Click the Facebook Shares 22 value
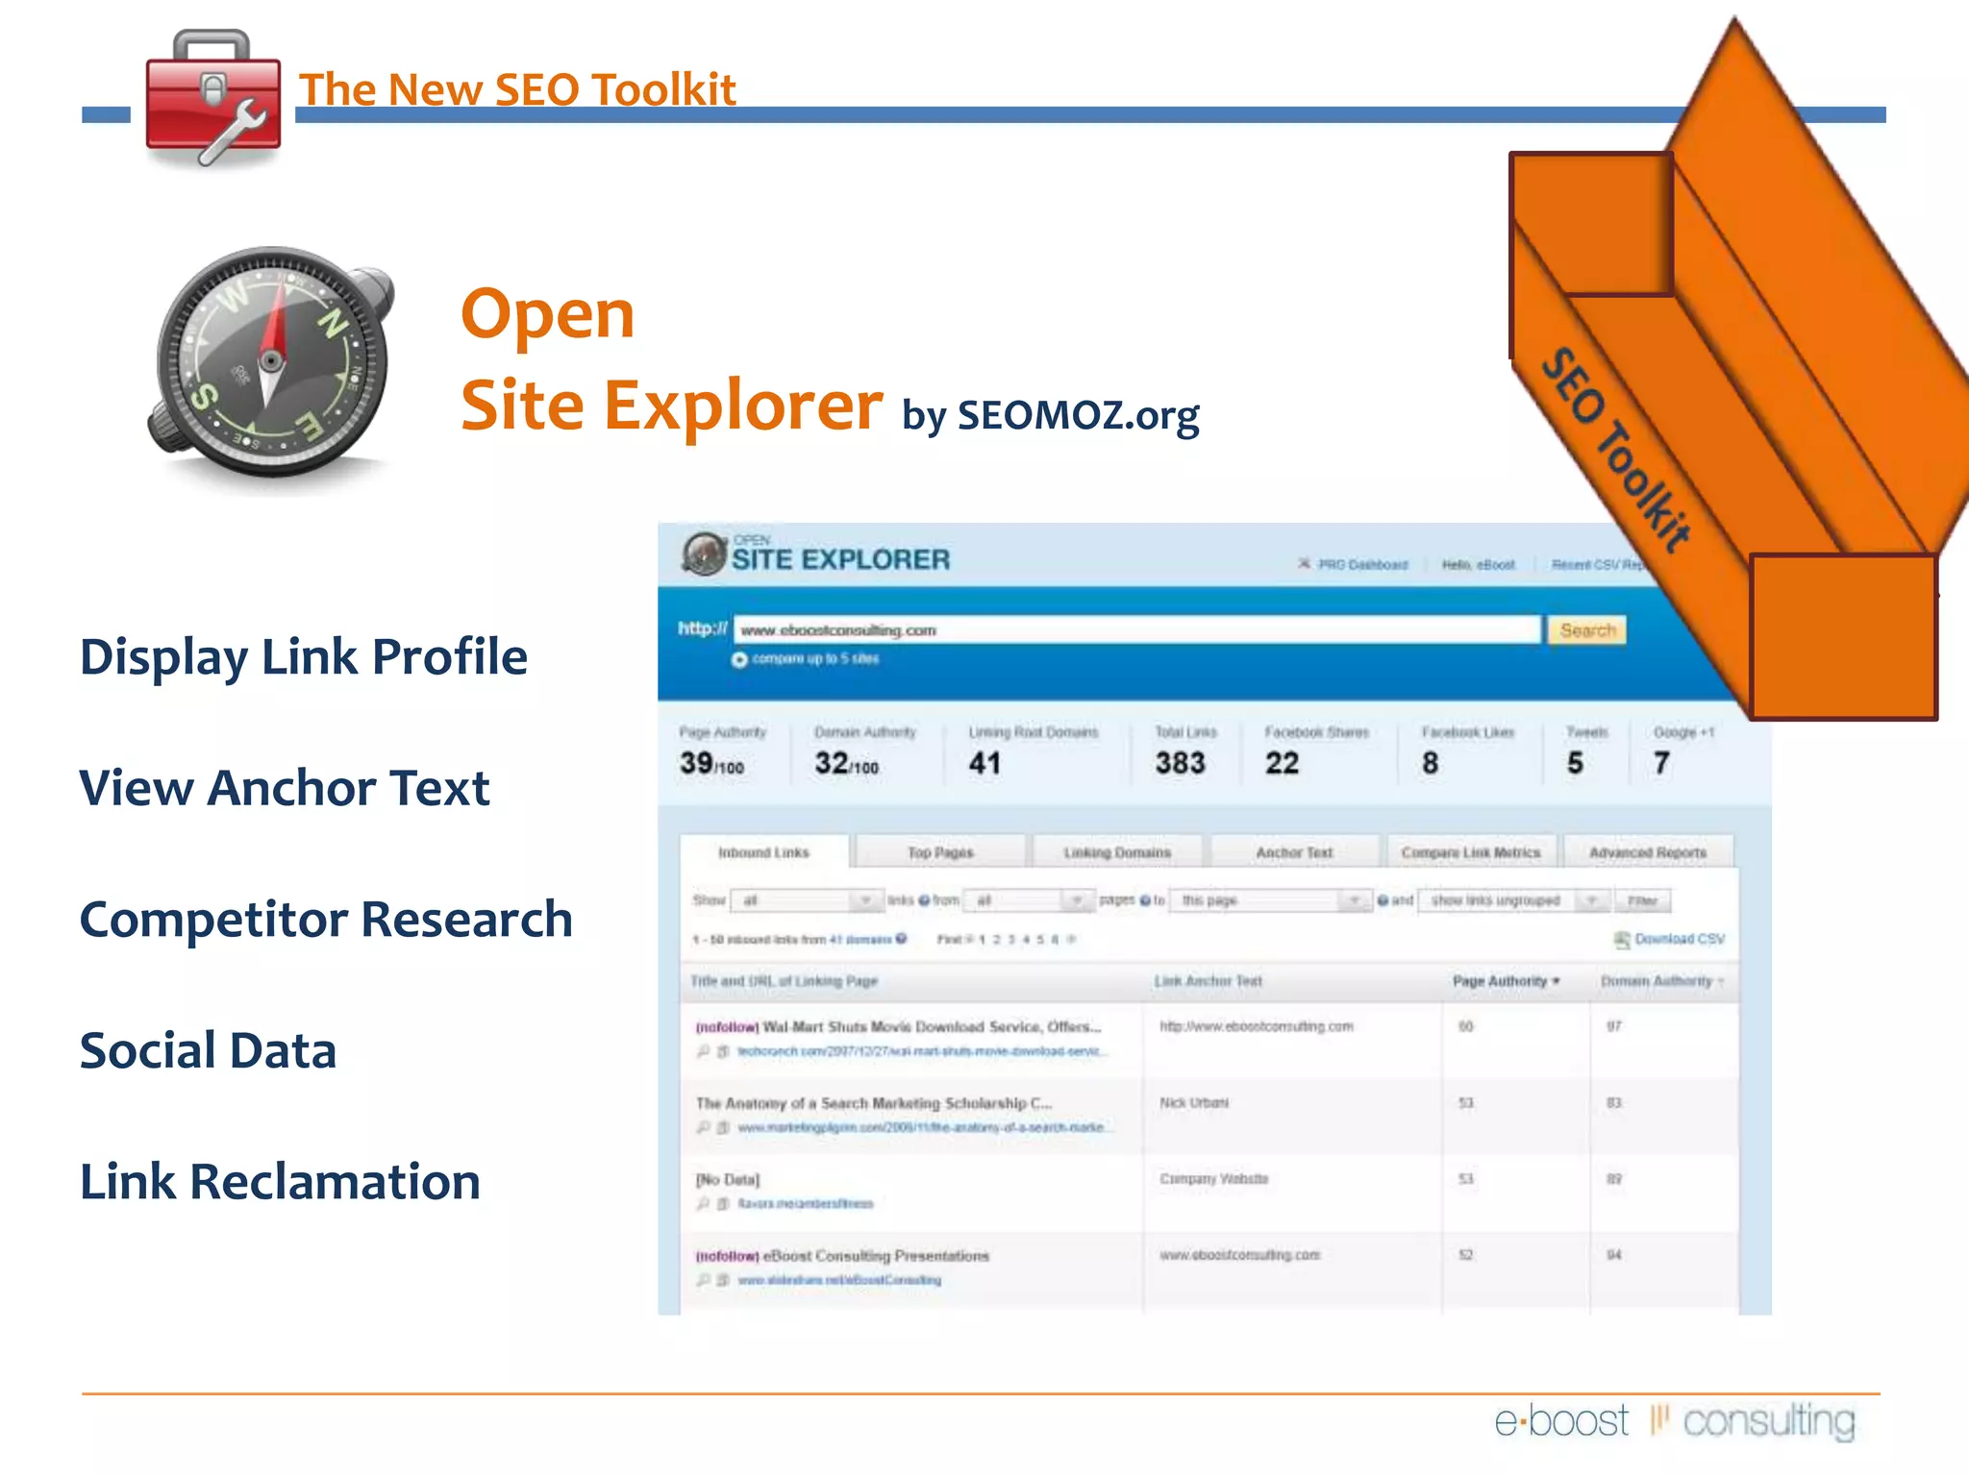 pyautogui.click(x=1283, y=764)
